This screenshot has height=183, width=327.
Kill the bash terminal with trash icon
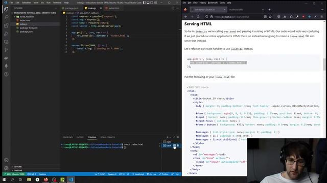coord(178,146)
